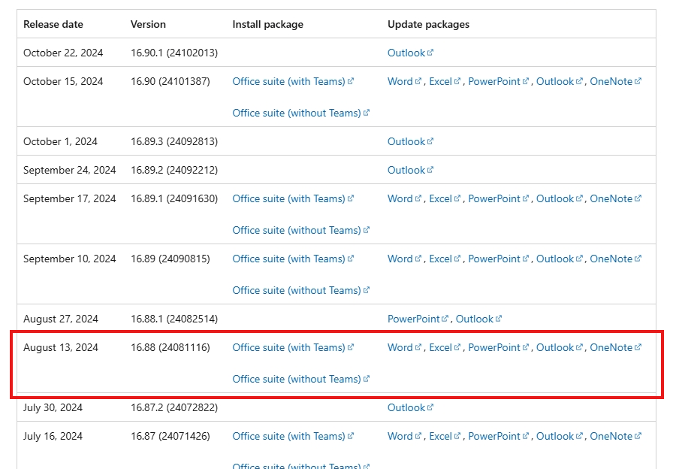Download Office suite (without Teams) for 16.90
The width and height of the screenshot is (676, 469).
point(300,113)
